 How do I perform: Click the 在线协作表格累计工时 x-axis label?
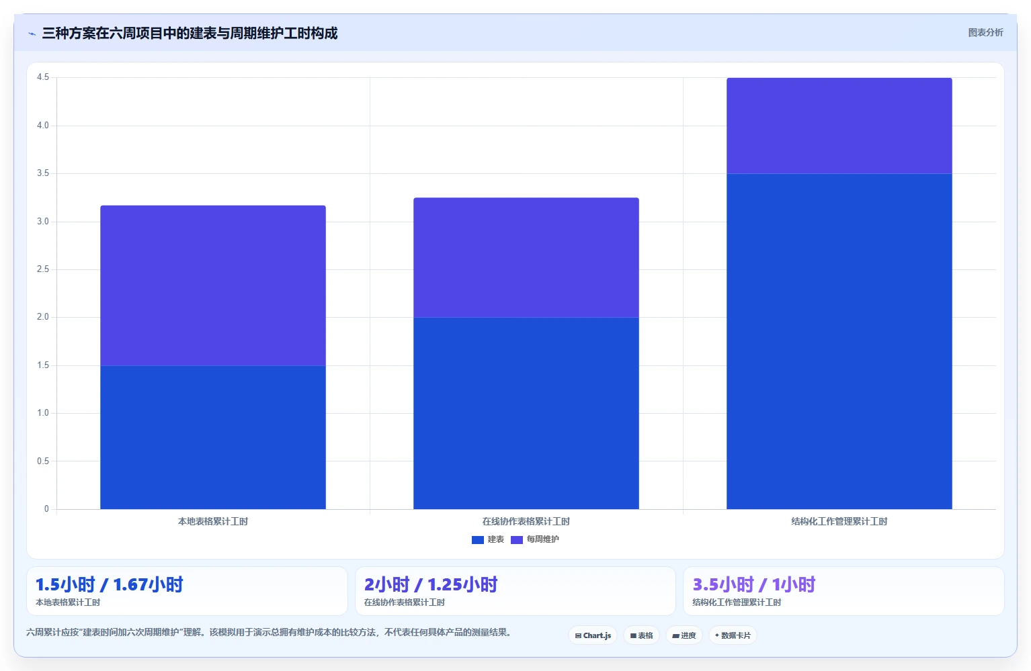[x=526, y=521]
